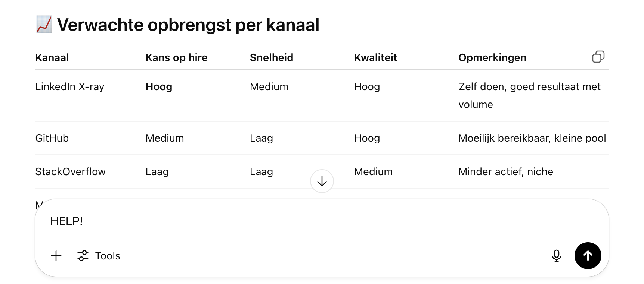This screenshot has height=284, width=644.
Task: Select the Snelheid column header
Action: tap(271, 58)
